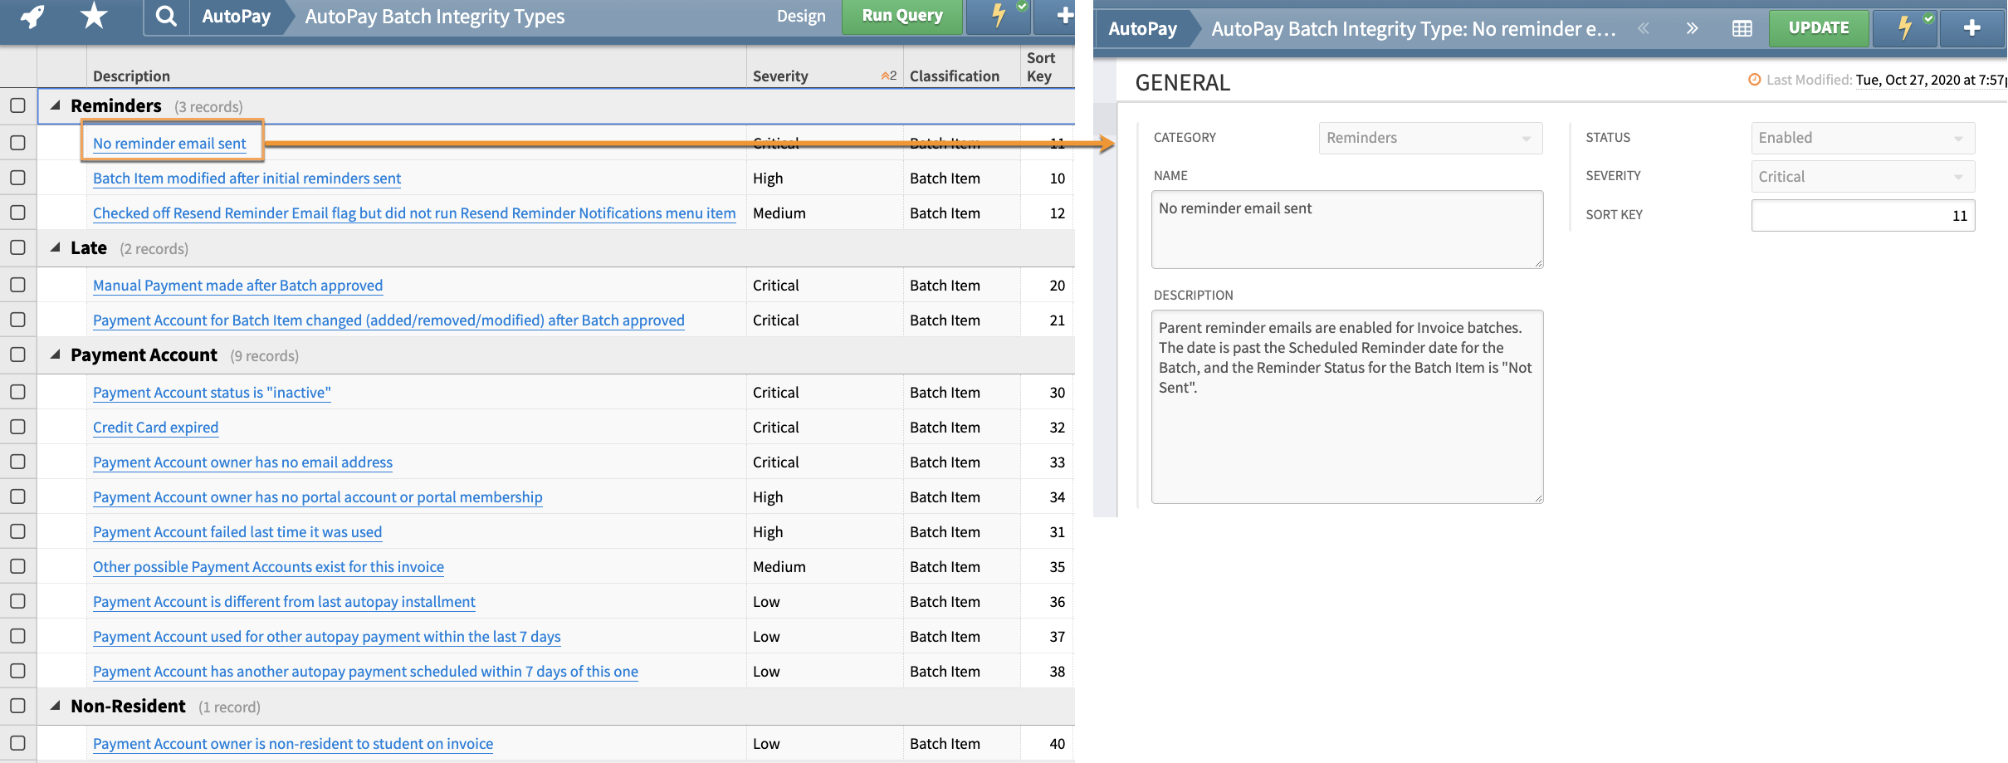Viewport: 2008px width, 763px height.
Task: Open the Payment Account status is inactive link
Action: (x=212, y=393)
